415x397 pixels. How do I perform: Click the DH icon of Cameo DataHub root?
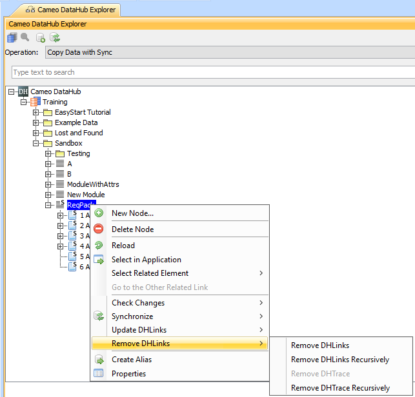(23, 92)
